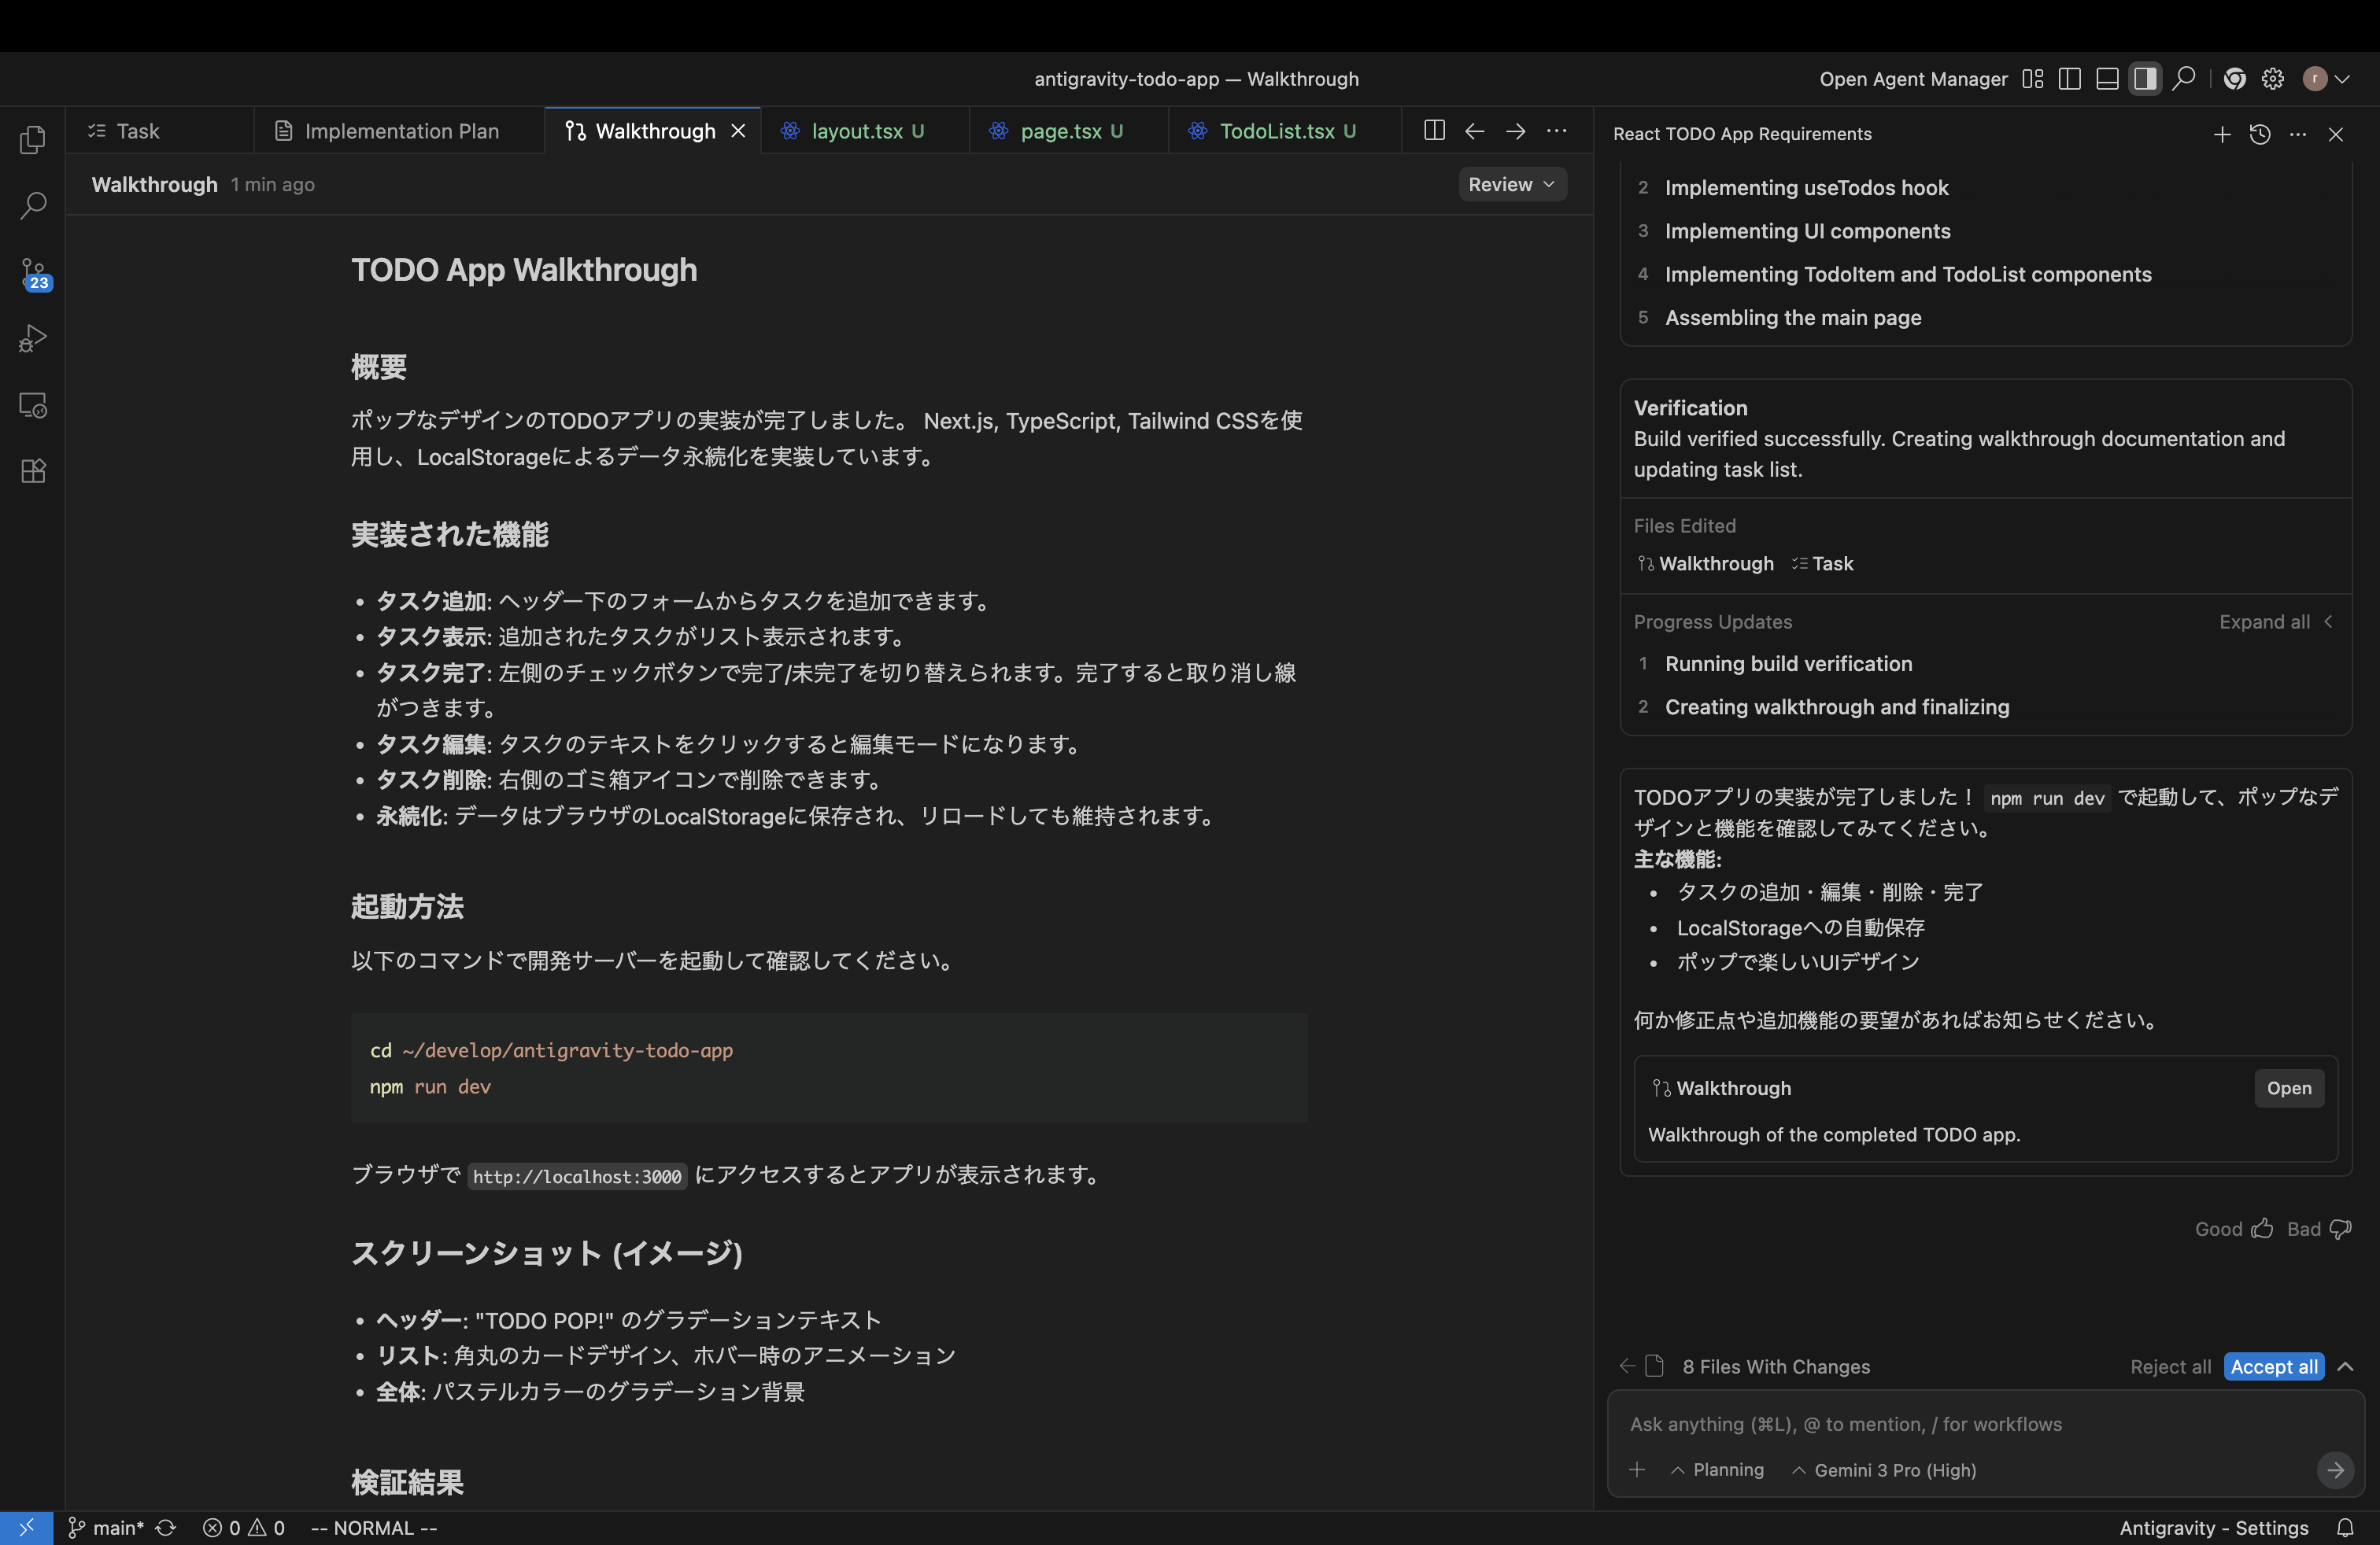The width and height of the screenshot is (2380, 1545).
Task: Select the Search icon in the activity bar
Action: click(33, 205)
